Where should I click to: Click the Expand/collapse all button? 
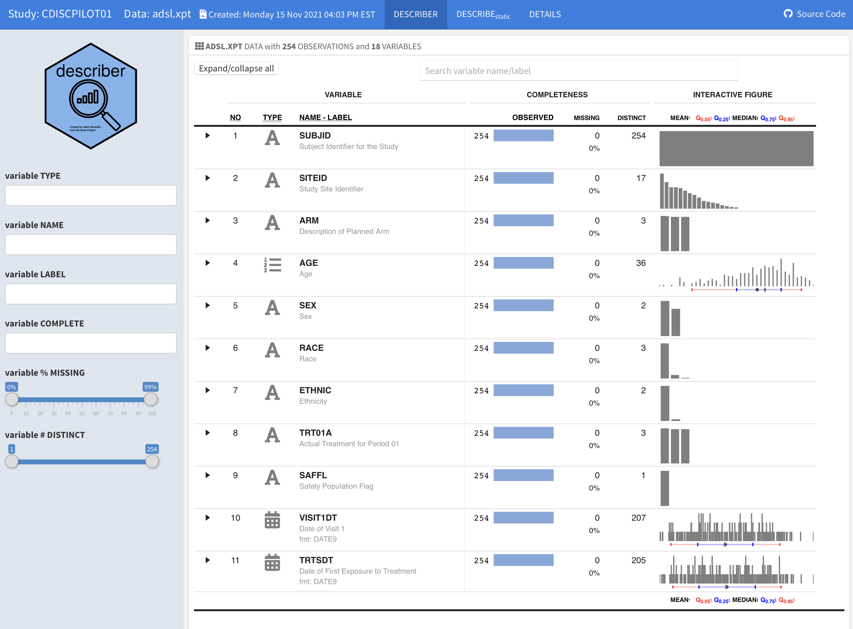(x=236, y=68)
